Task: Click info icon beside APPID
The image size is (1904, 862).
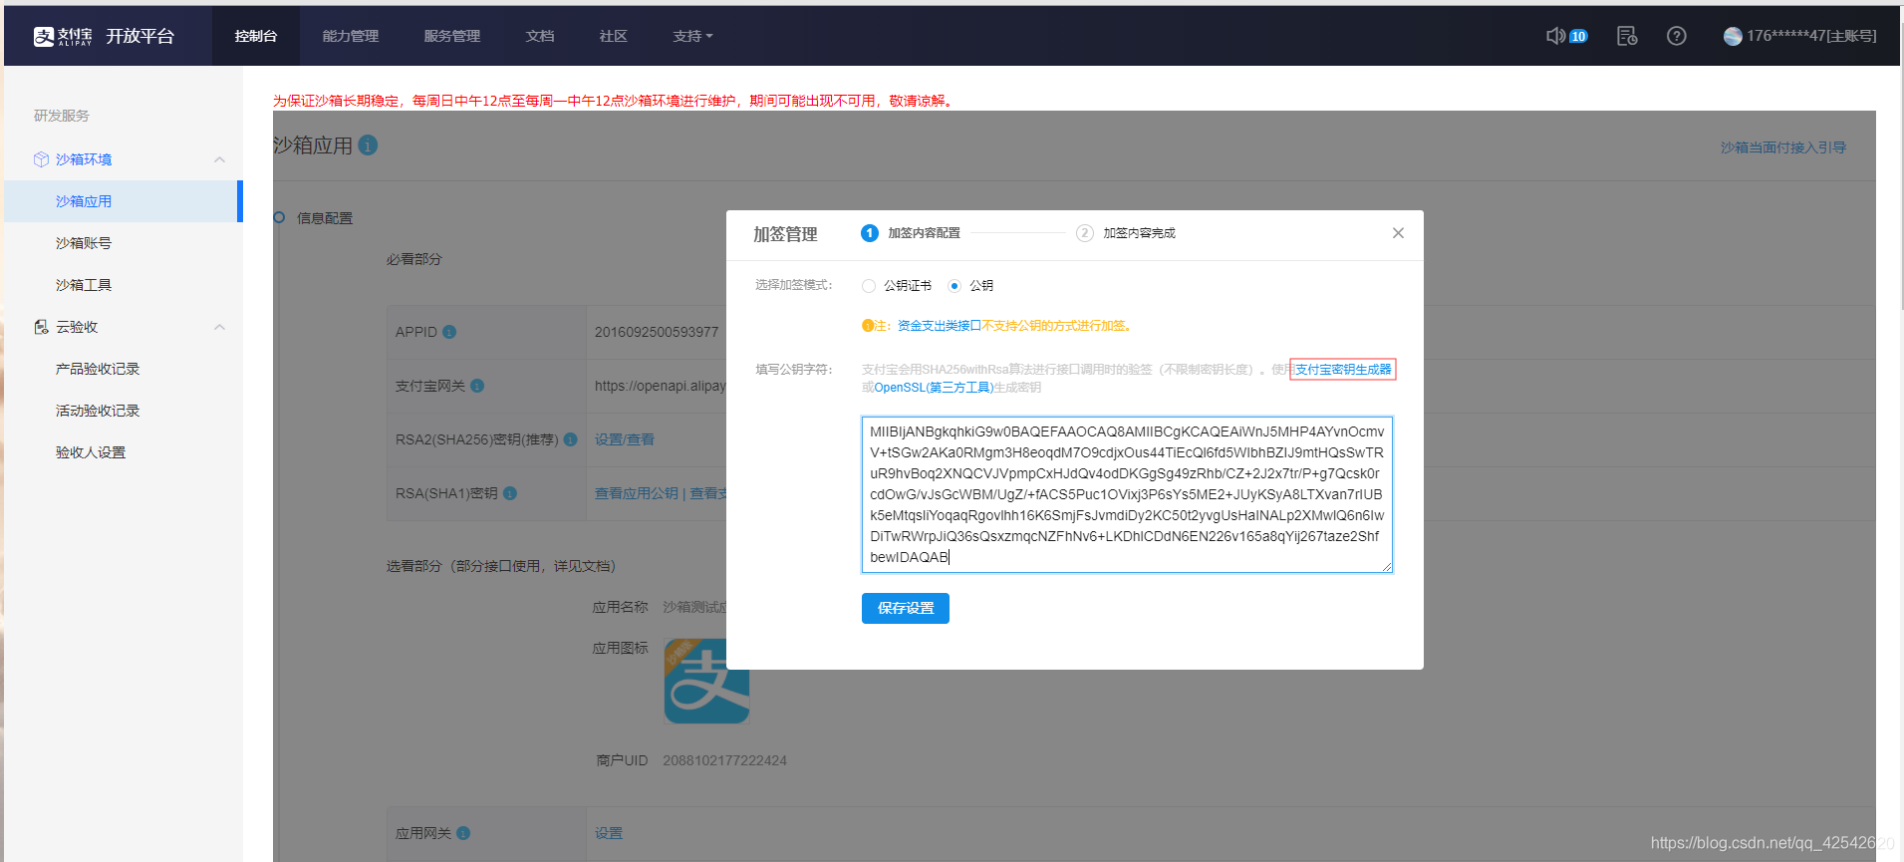Action: coord(449,332)
